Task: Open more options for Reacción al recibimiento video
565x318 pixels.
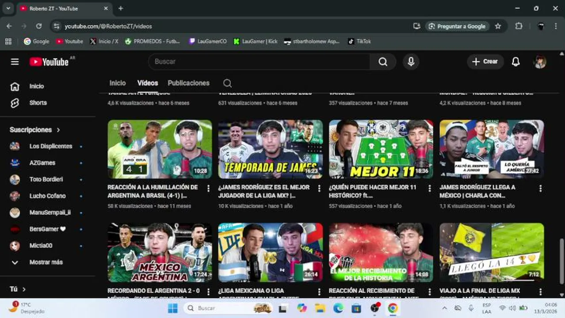Action: pos(430,291)
